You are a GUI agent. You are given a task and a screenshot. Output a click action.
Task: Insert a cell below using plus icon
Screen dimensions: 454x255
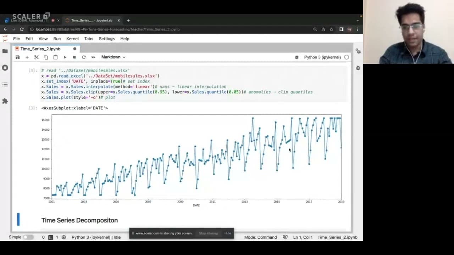tap(27, 57)
